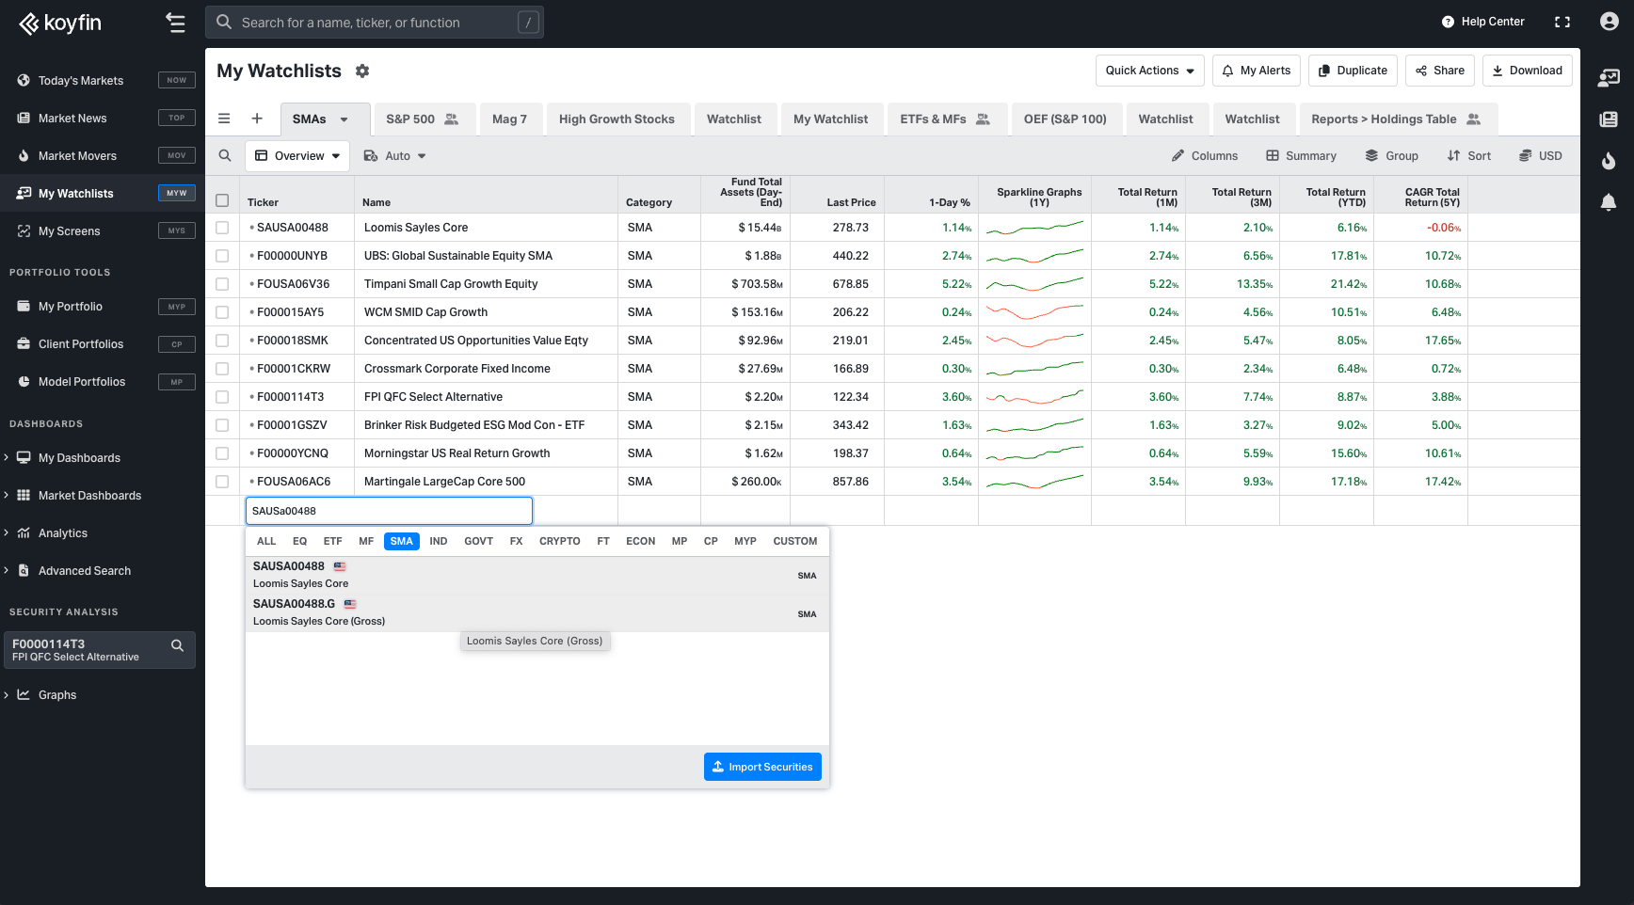This screenshot has height=905, width=1634.
Task: Toggle the select-all header checkbox
Action: coord(222,200)
